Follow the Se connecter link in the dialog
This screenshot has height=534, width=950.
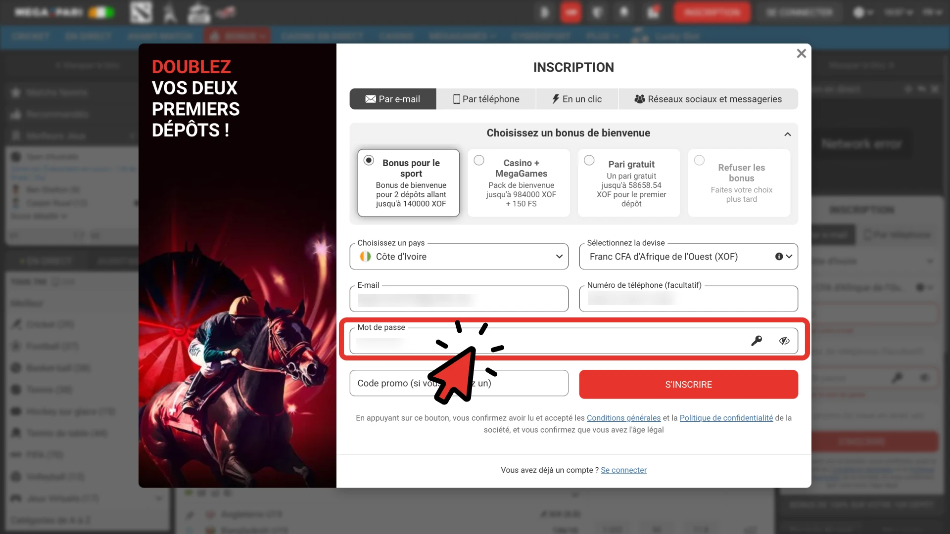point(623,470)
